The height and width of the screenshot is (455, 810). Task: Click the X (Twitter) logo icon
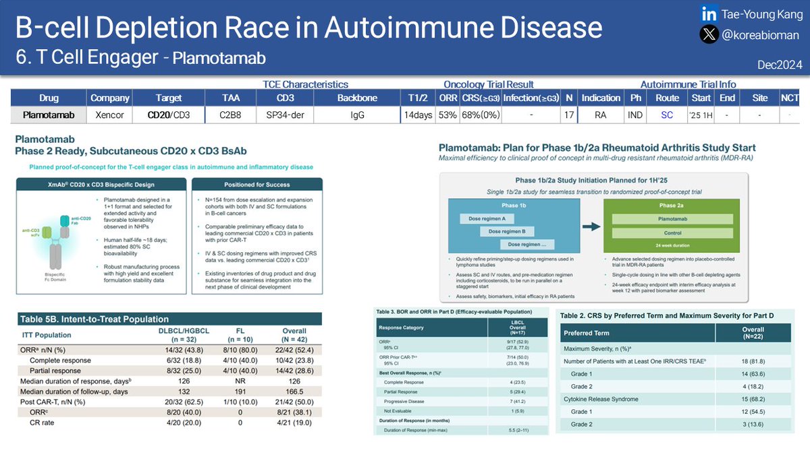pos(708,35)
